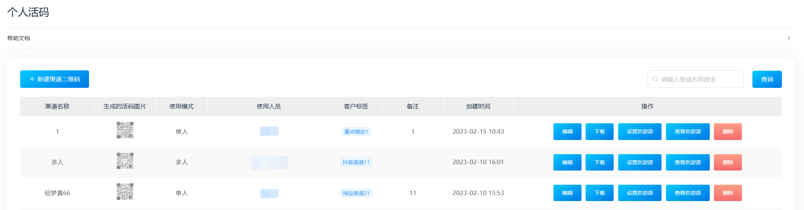Delete the 多人 channel row
The width and height of the screenshot is (804, 210).
[728, 162]
